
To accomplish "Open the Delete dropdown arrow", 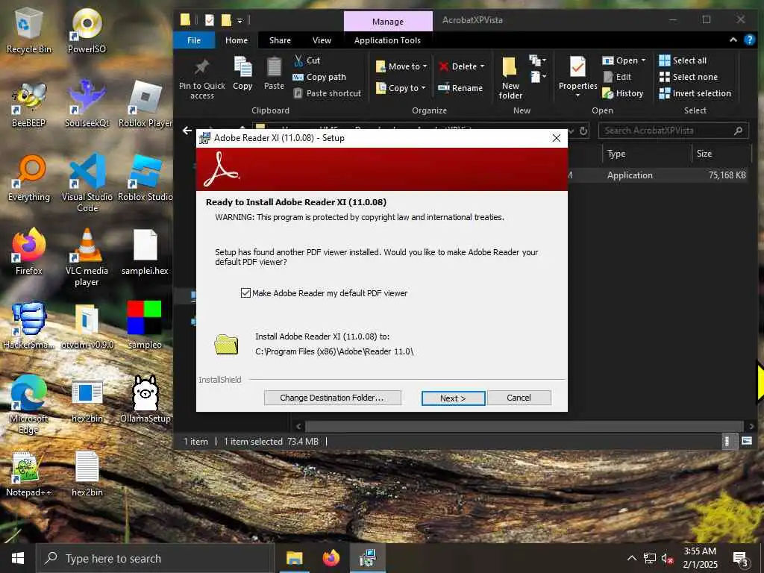I will pos(483,66).
